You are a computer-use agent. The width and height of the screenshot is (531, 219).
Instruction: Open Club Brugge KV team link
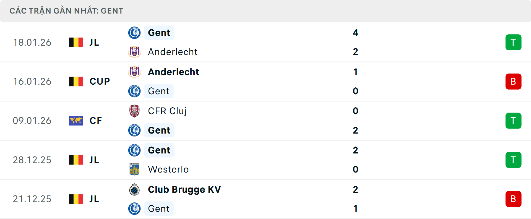point(184,190)
